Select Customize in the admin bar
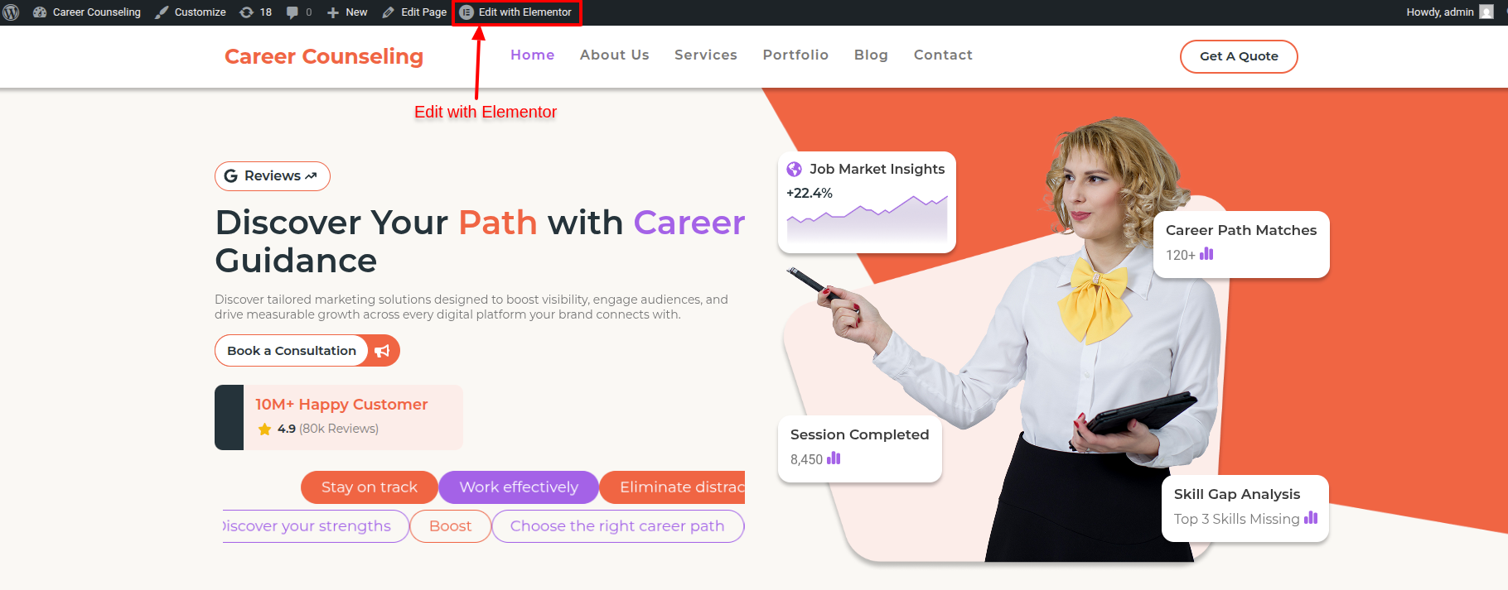Screen dimensions: 1508x590 191,12
